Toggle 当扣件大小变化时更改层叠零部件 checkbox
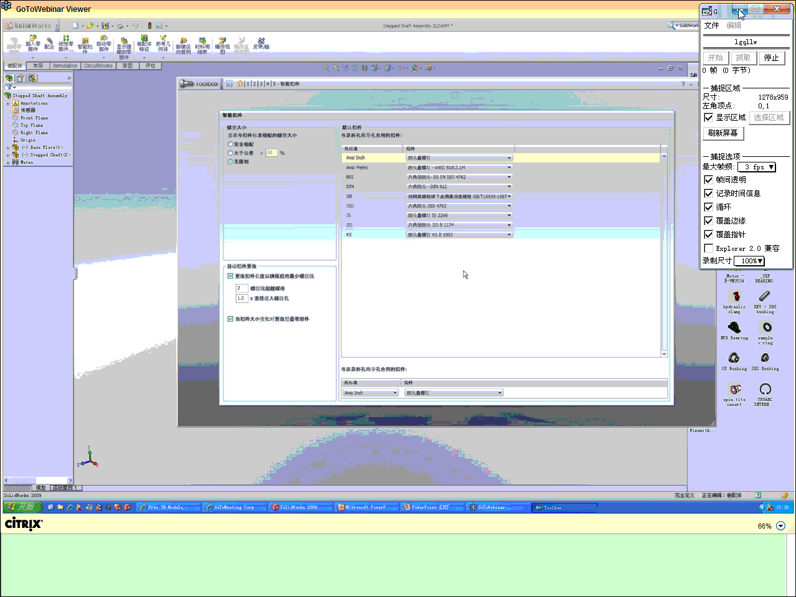The height and width of the screenshot is (597, 796). coord(230,319)
